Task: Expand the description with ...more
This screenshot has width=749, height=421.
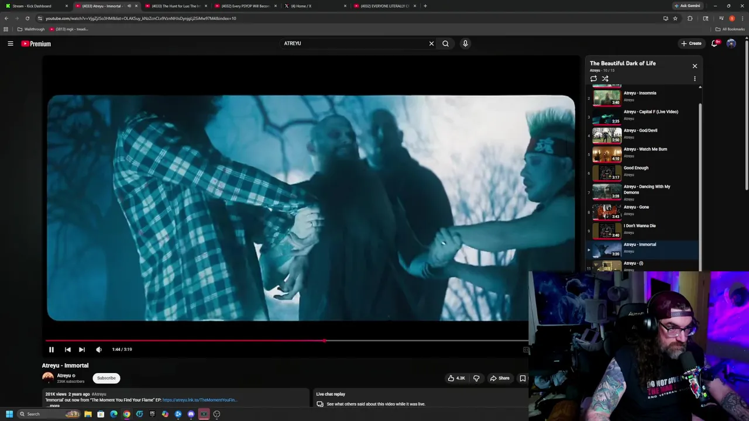Action: coord(53,405)
